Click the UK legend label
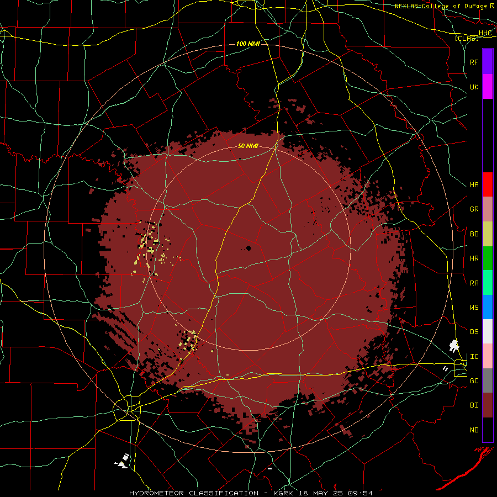The height and width of the screenshot is (497, 497). pyautogui.click(x=474, y=87)
